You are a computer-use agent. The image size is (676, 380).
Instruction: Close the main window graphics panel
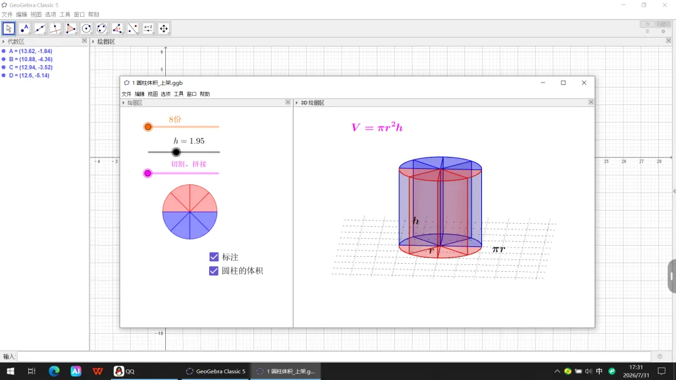click(668, 41)
